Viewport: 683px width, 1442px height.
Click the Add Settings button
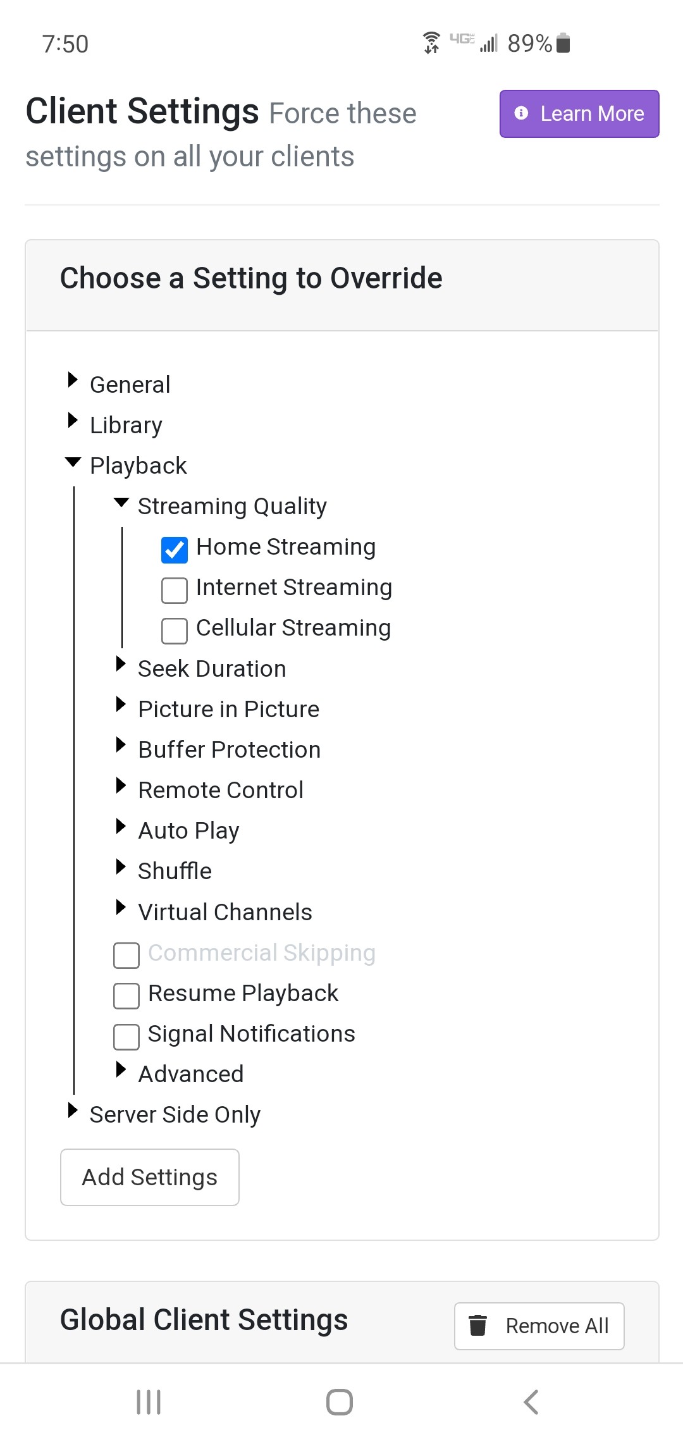[150, 1177]
